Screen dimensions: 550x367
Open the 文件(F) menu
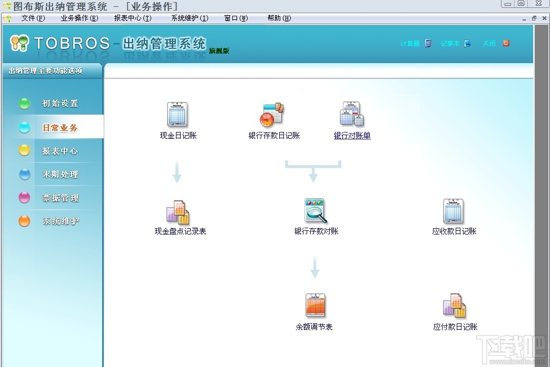tap(33, 18)
